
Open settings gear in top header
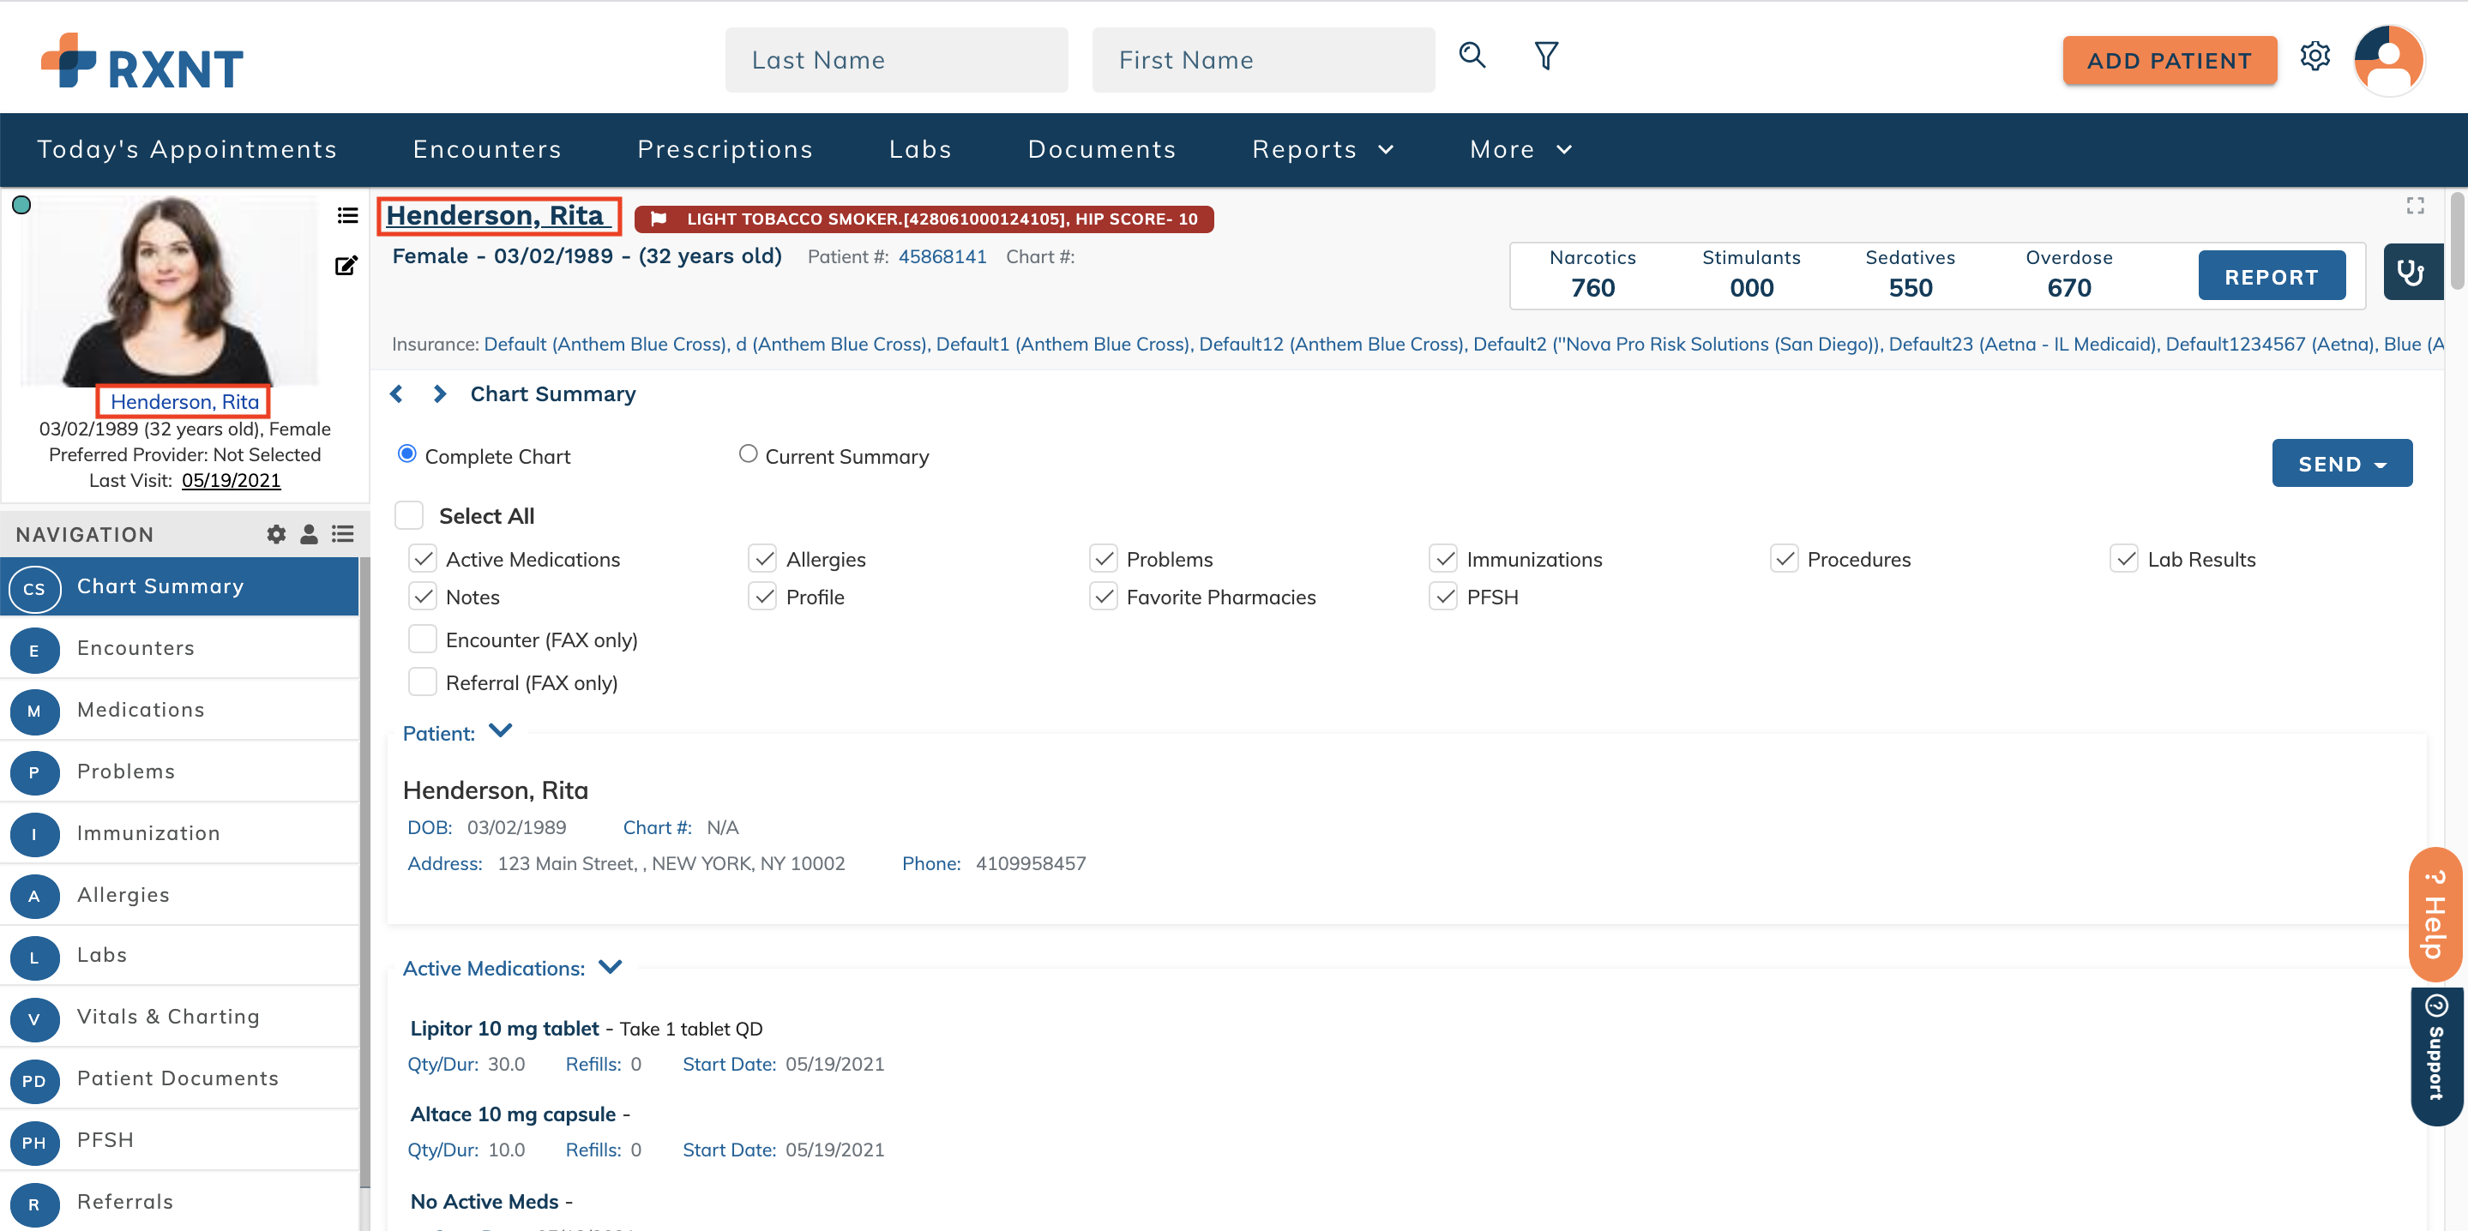(x=2314, y=57)
